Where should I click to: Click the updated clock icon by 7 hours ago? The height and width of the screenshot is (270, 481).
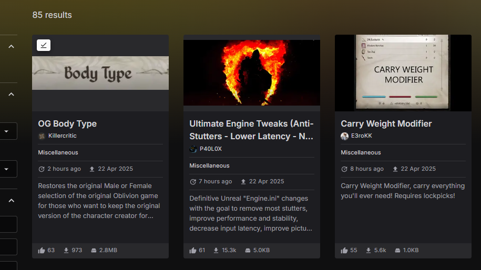pos(193,182)
